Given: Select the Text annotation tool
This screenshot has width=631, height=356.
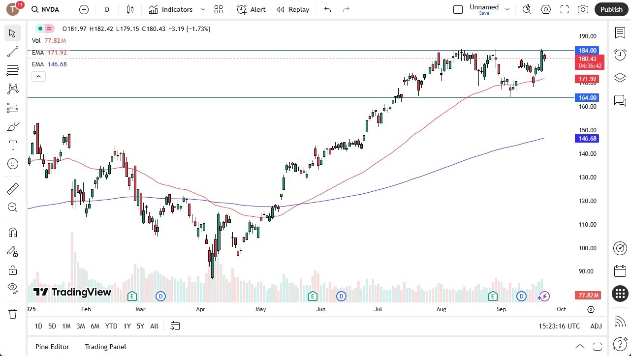Looking at the screenshot, I should pos(12,145).
